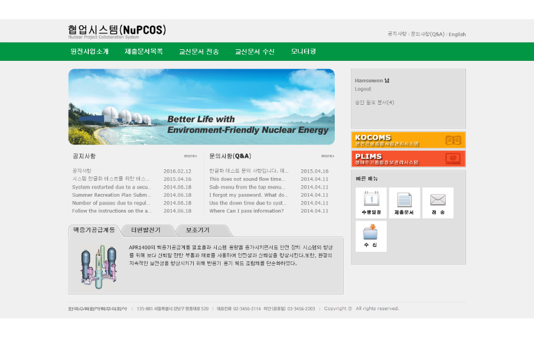534x337 pixels.
Task: Select 모니터링 navigation menu item
Action: [x=303, y=52]
